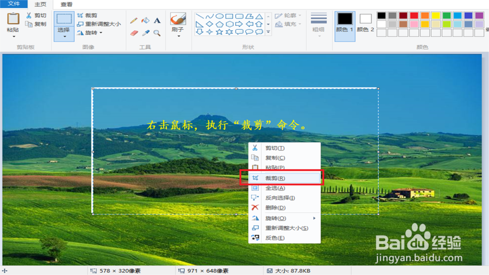Viewport: 489px width, 275px height.
Task: Choose the Rounded rectangle callout shape
Action: (x=239, y=32)
